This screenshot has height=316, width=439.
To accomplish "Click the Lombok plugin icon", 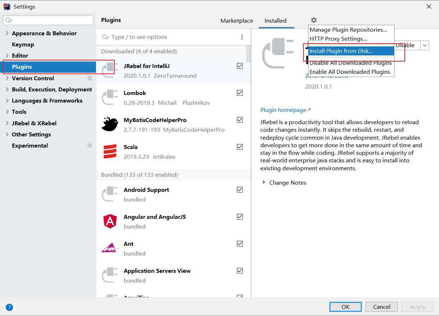I will click(x=110, y=97).
